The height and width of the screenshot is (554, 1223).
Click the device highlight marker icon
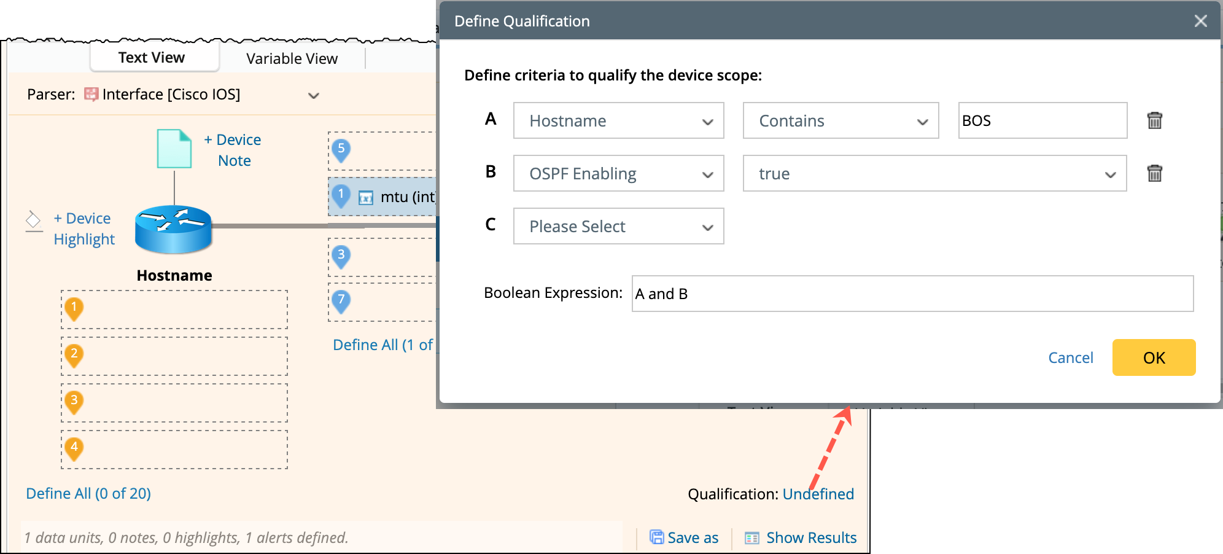pyautogui.click(x=33, y=220)
